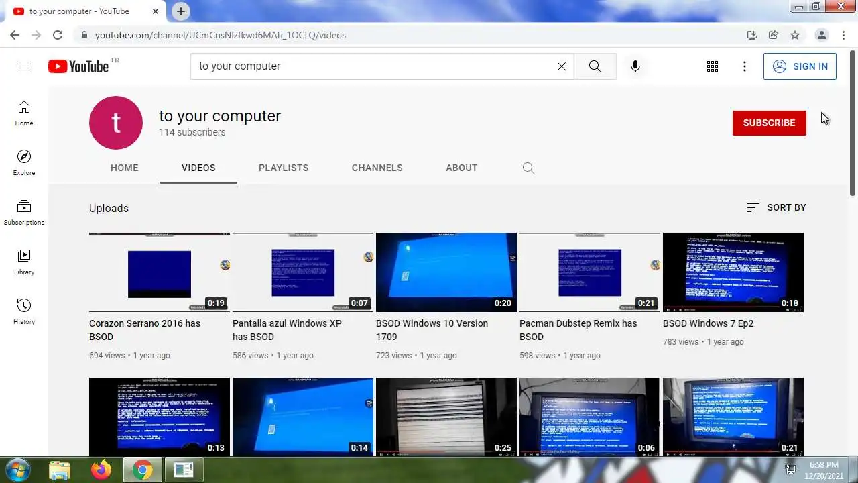Click the 0:18 BSOD Windows 7 Ep2 thumbnail

[x=733, y=272]
